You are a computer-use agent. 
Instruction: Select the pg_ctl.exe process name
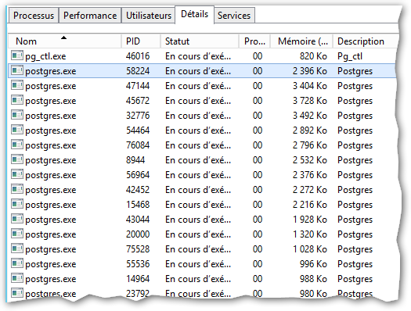(45, 56)
